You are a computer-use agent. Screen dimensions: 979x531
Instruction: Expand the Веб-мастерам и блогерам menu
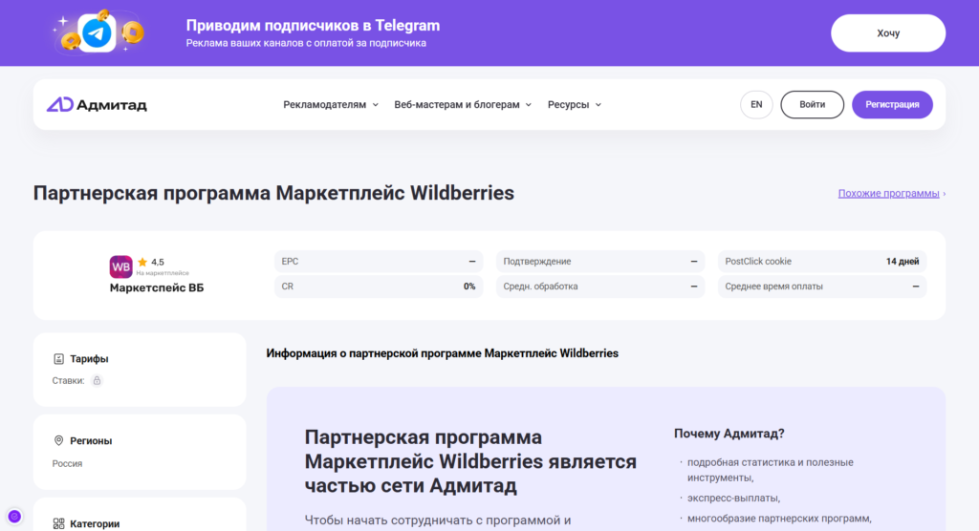[x=463, y=105]
